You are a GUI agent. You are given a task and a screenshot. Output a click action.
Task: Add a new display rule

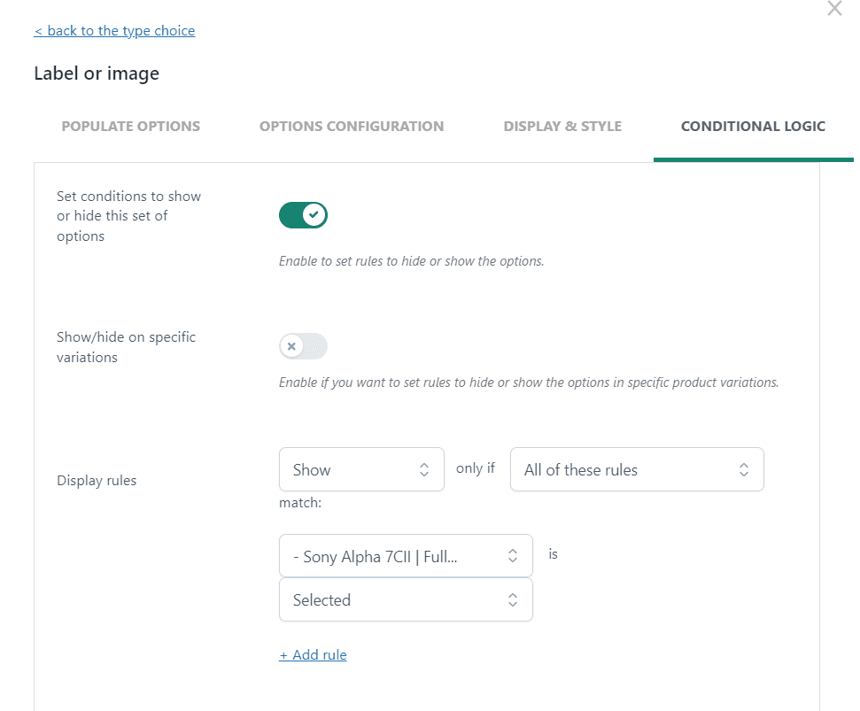click(314, 654)
